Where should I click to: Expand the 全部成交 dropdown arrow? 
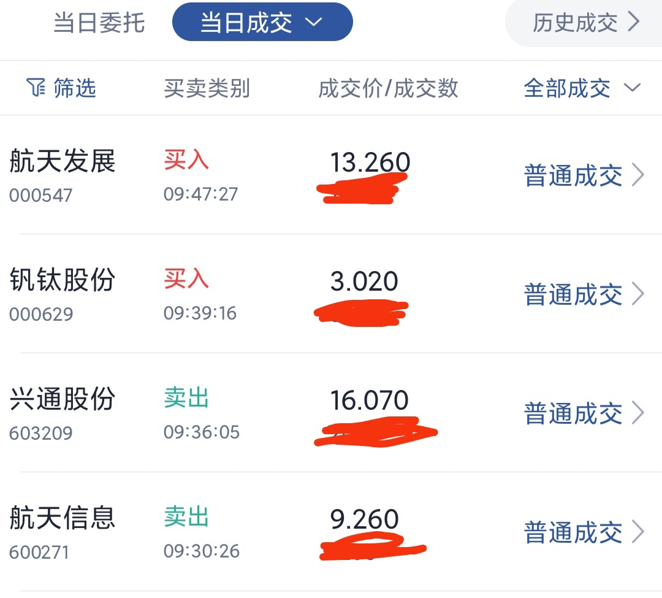632,88
